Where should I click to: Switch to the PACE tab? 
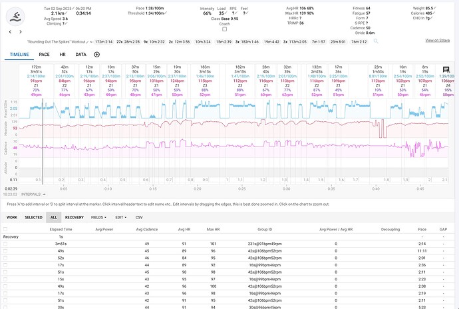click(44, 55)
